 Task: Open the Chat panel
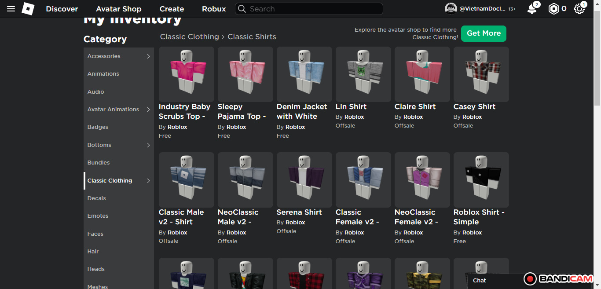pos(480,280)
